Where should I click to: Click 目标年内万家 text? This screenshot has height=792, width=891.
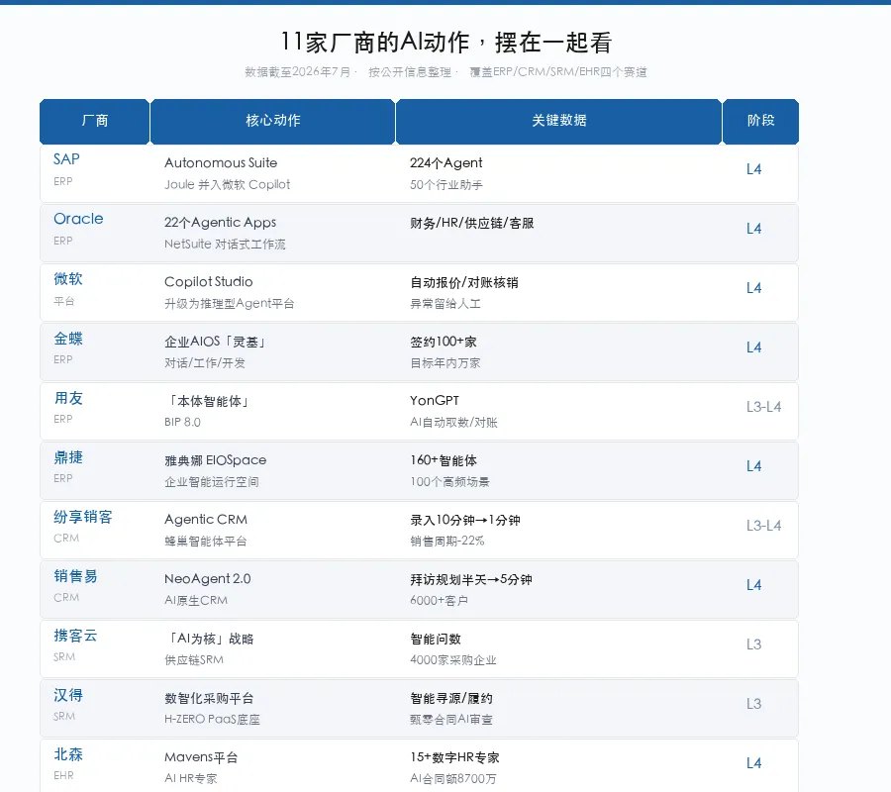[445, 363]
